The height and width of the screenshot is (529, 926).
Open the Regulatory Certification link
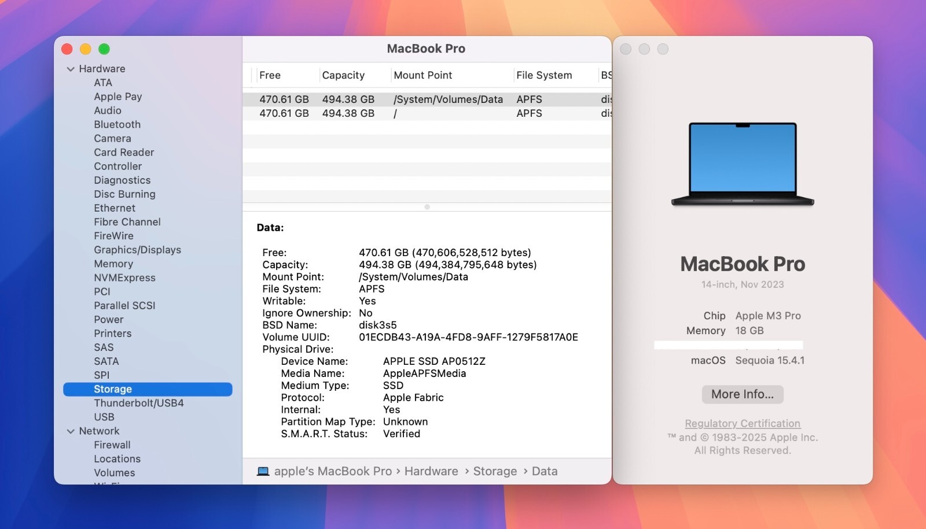point(743,424)
